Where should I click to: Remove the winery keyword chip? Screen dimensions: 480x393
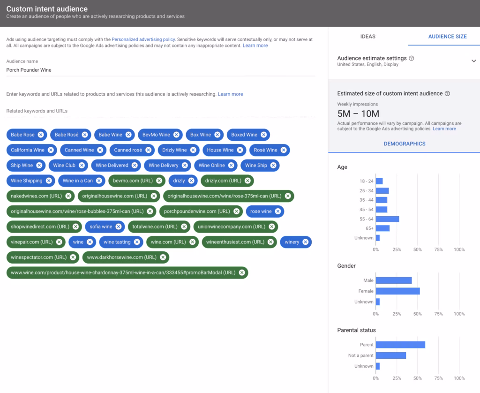point(305,242)
